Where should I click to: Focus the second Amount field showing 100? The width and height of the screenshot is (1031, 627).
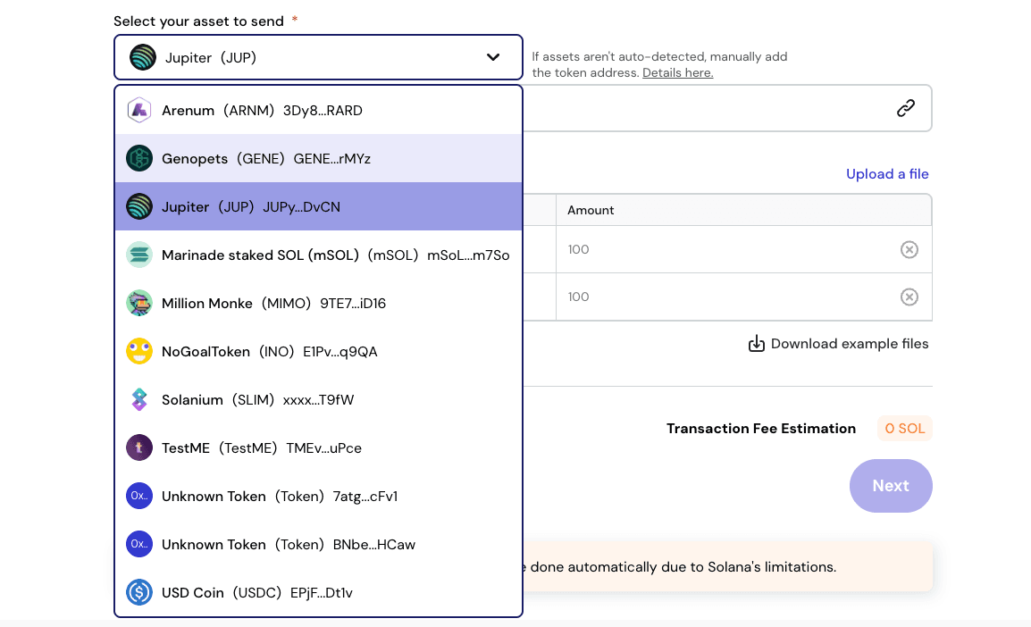[743, 297]
